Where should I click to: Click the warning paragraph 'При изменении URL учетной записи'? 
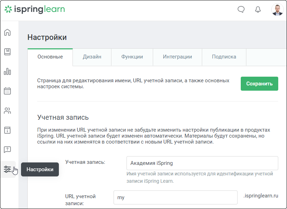tap(153, 136)
